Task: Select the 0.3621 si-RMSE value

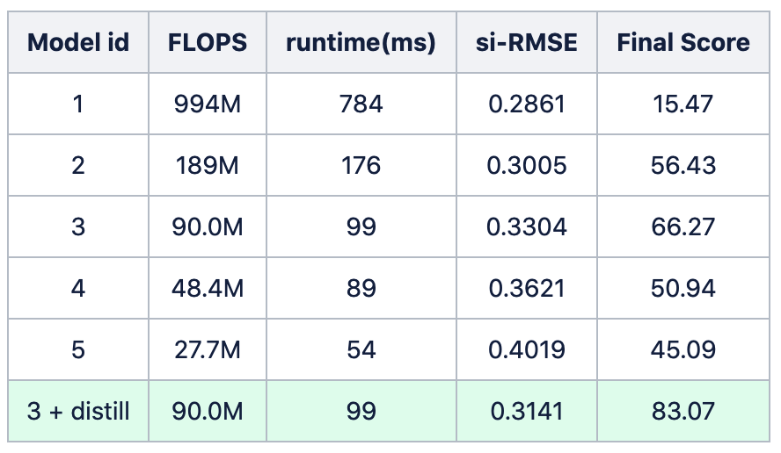Action: click(x=527, y=289)
